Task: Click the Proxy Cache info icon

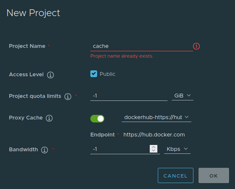Action: click(49, 118)
